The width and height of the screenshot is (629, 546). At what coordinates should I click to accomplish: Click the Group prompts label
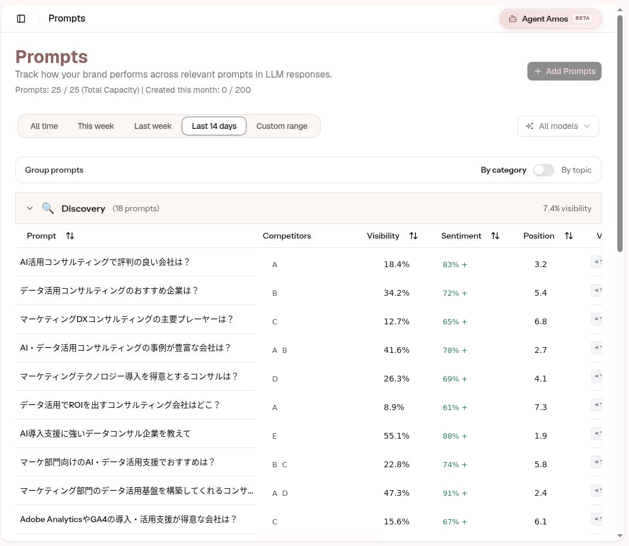pyautogui.click(x=54, y=170)
